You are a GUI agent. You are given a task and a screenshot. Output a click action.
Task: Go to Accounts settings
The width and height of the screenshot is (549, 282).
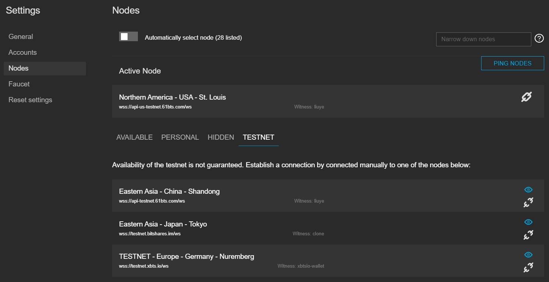pyautogui.click(x=23, y=53)
